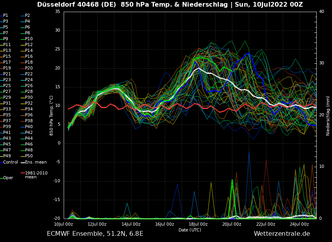
Task: Click the Control legend entry
Action: tap(11, 162)
